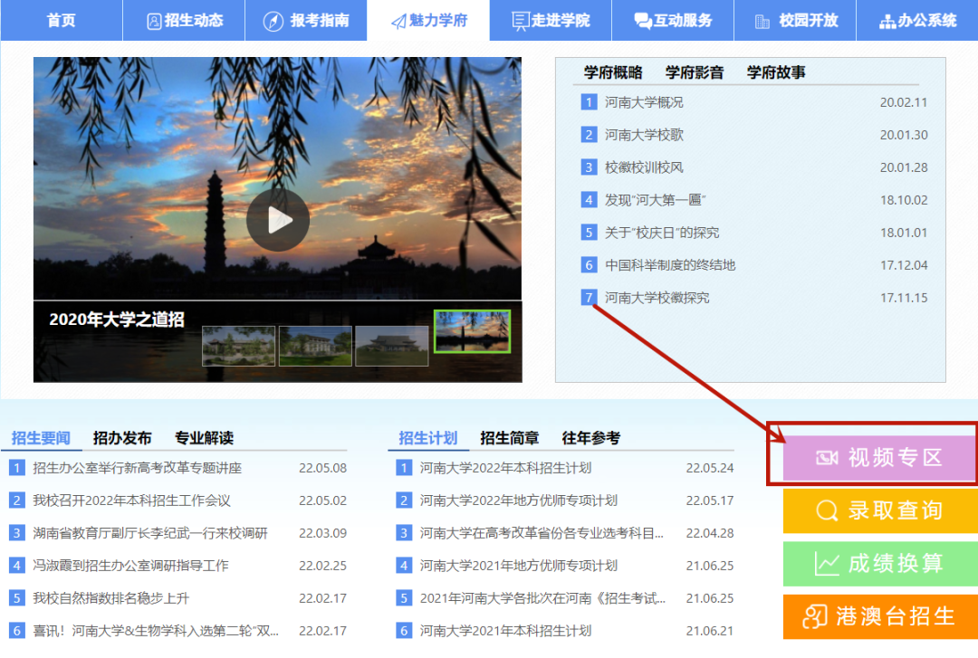Open the 首页 home menu item

[61, 20]
